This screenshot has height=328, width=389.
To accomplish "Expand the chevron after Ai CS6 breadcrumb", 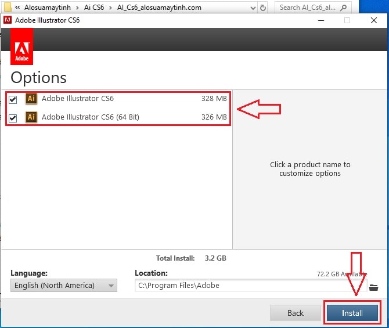I will [111, 8].
